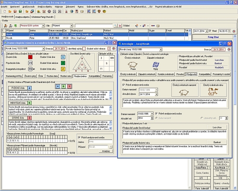Image resolution: width=238 pixels, height=191 pixels.
Task: Toggle Právě analyzovaná osoba above Datum narození in Astrologie
Action: pos(124,85)
